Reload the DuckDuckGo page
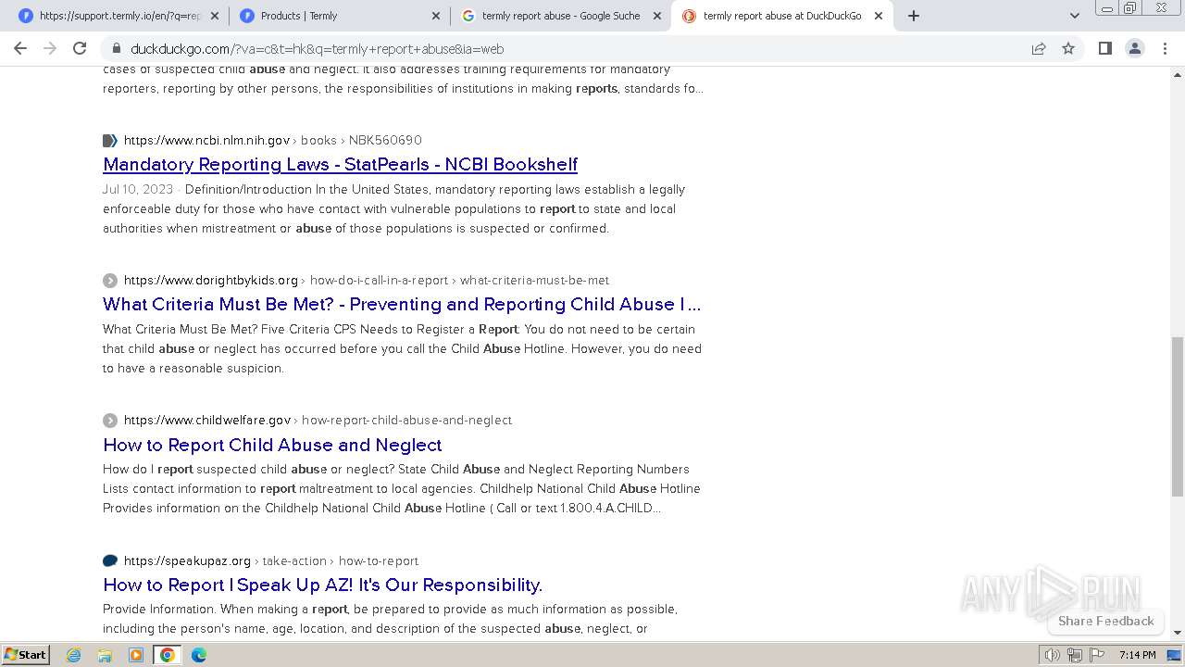The width and height of the screenshot is (1185, 667). 80,48
